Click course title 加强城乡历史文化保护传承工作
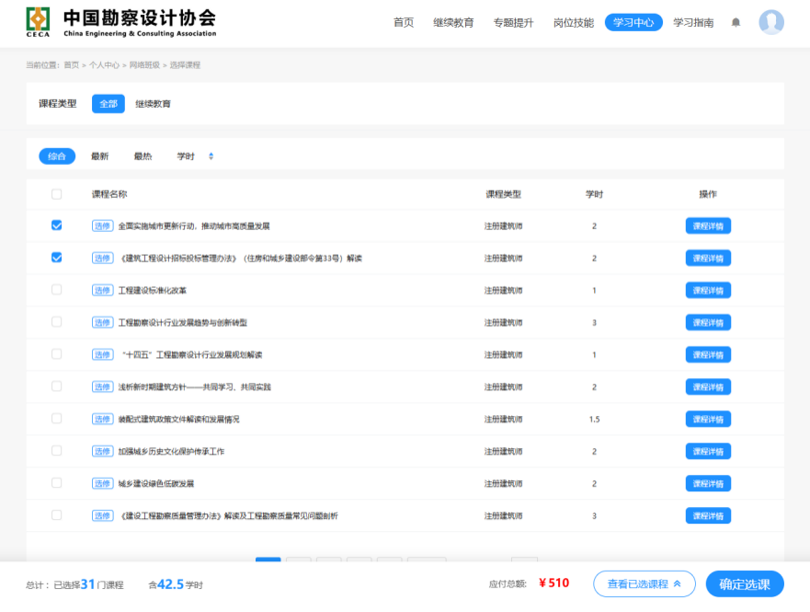This screenshot has height=612, width=810. coord(171,451)
